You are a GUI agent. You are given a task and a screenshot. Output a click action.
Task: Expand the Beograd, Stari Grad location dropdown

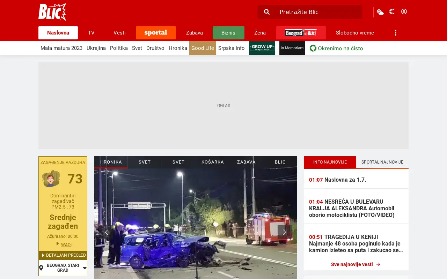[63, 268]
